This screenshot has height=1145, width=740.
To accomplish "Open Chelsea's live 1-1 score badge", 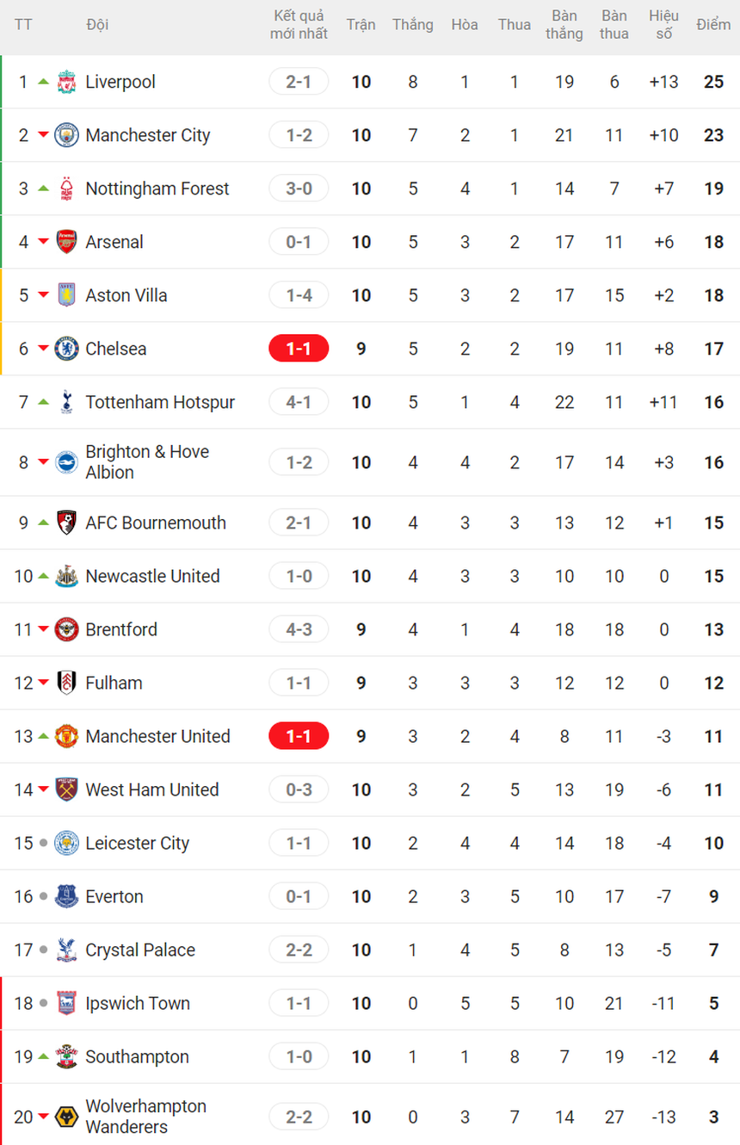I will pos(299,349).
